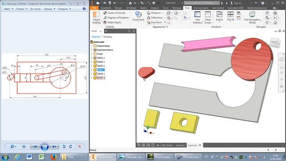Open the Grey Room lighting dropdown
286x161 pixels.
coord(165,22)
